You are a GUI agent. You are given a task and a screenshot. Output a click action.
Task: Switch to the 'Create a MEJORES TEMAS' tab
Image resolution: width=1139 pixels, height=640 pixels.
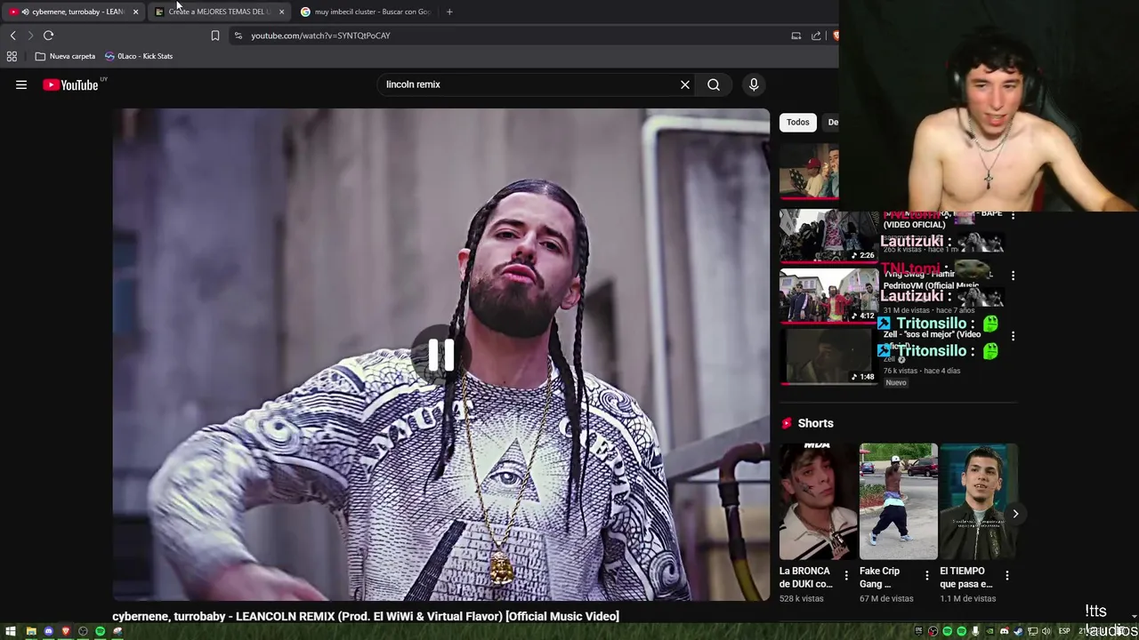[218, 12]
